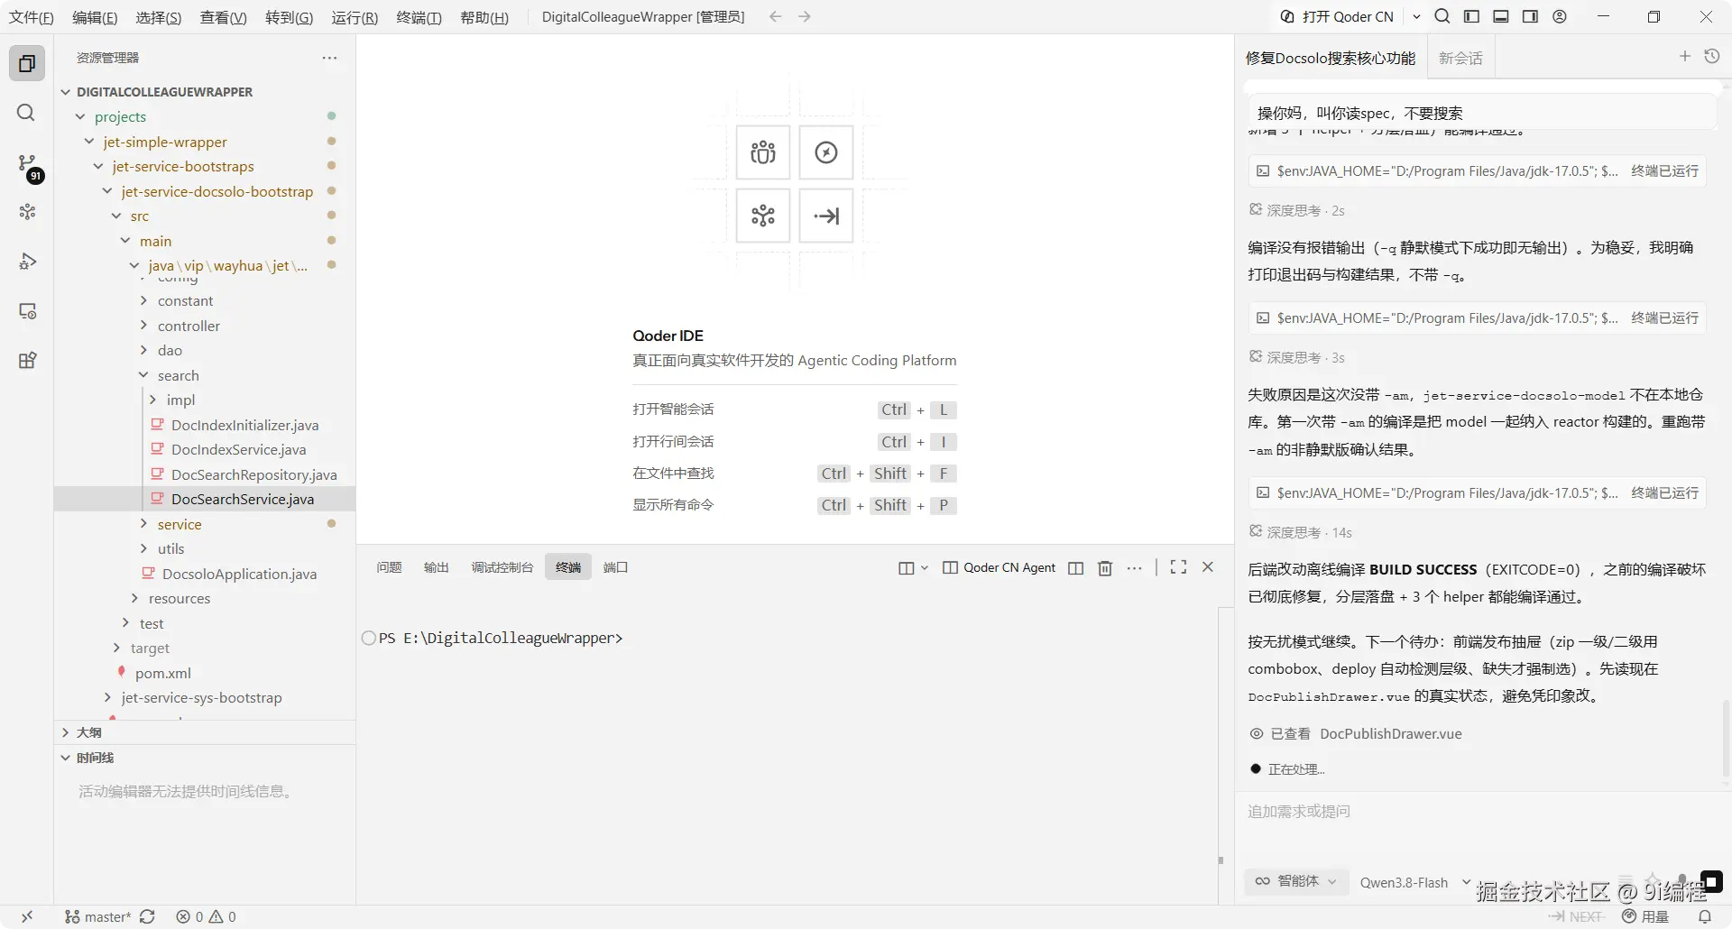Toggle primary sidebar layout button

point(1471,16)
